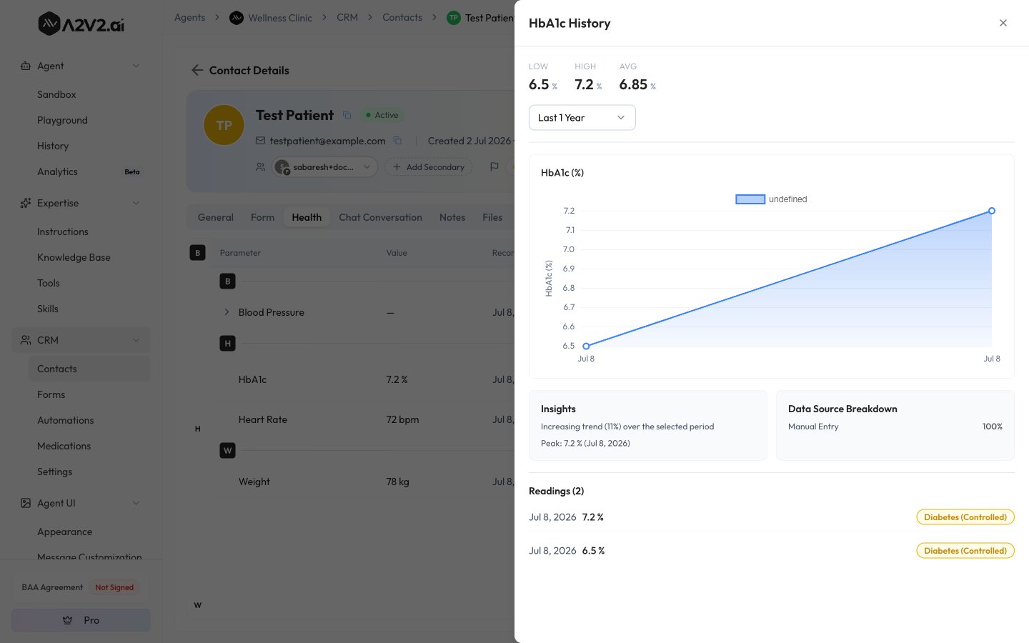Click the Jul 8, 2026 7.2 % reading
1029x643 pixels.
772,517
